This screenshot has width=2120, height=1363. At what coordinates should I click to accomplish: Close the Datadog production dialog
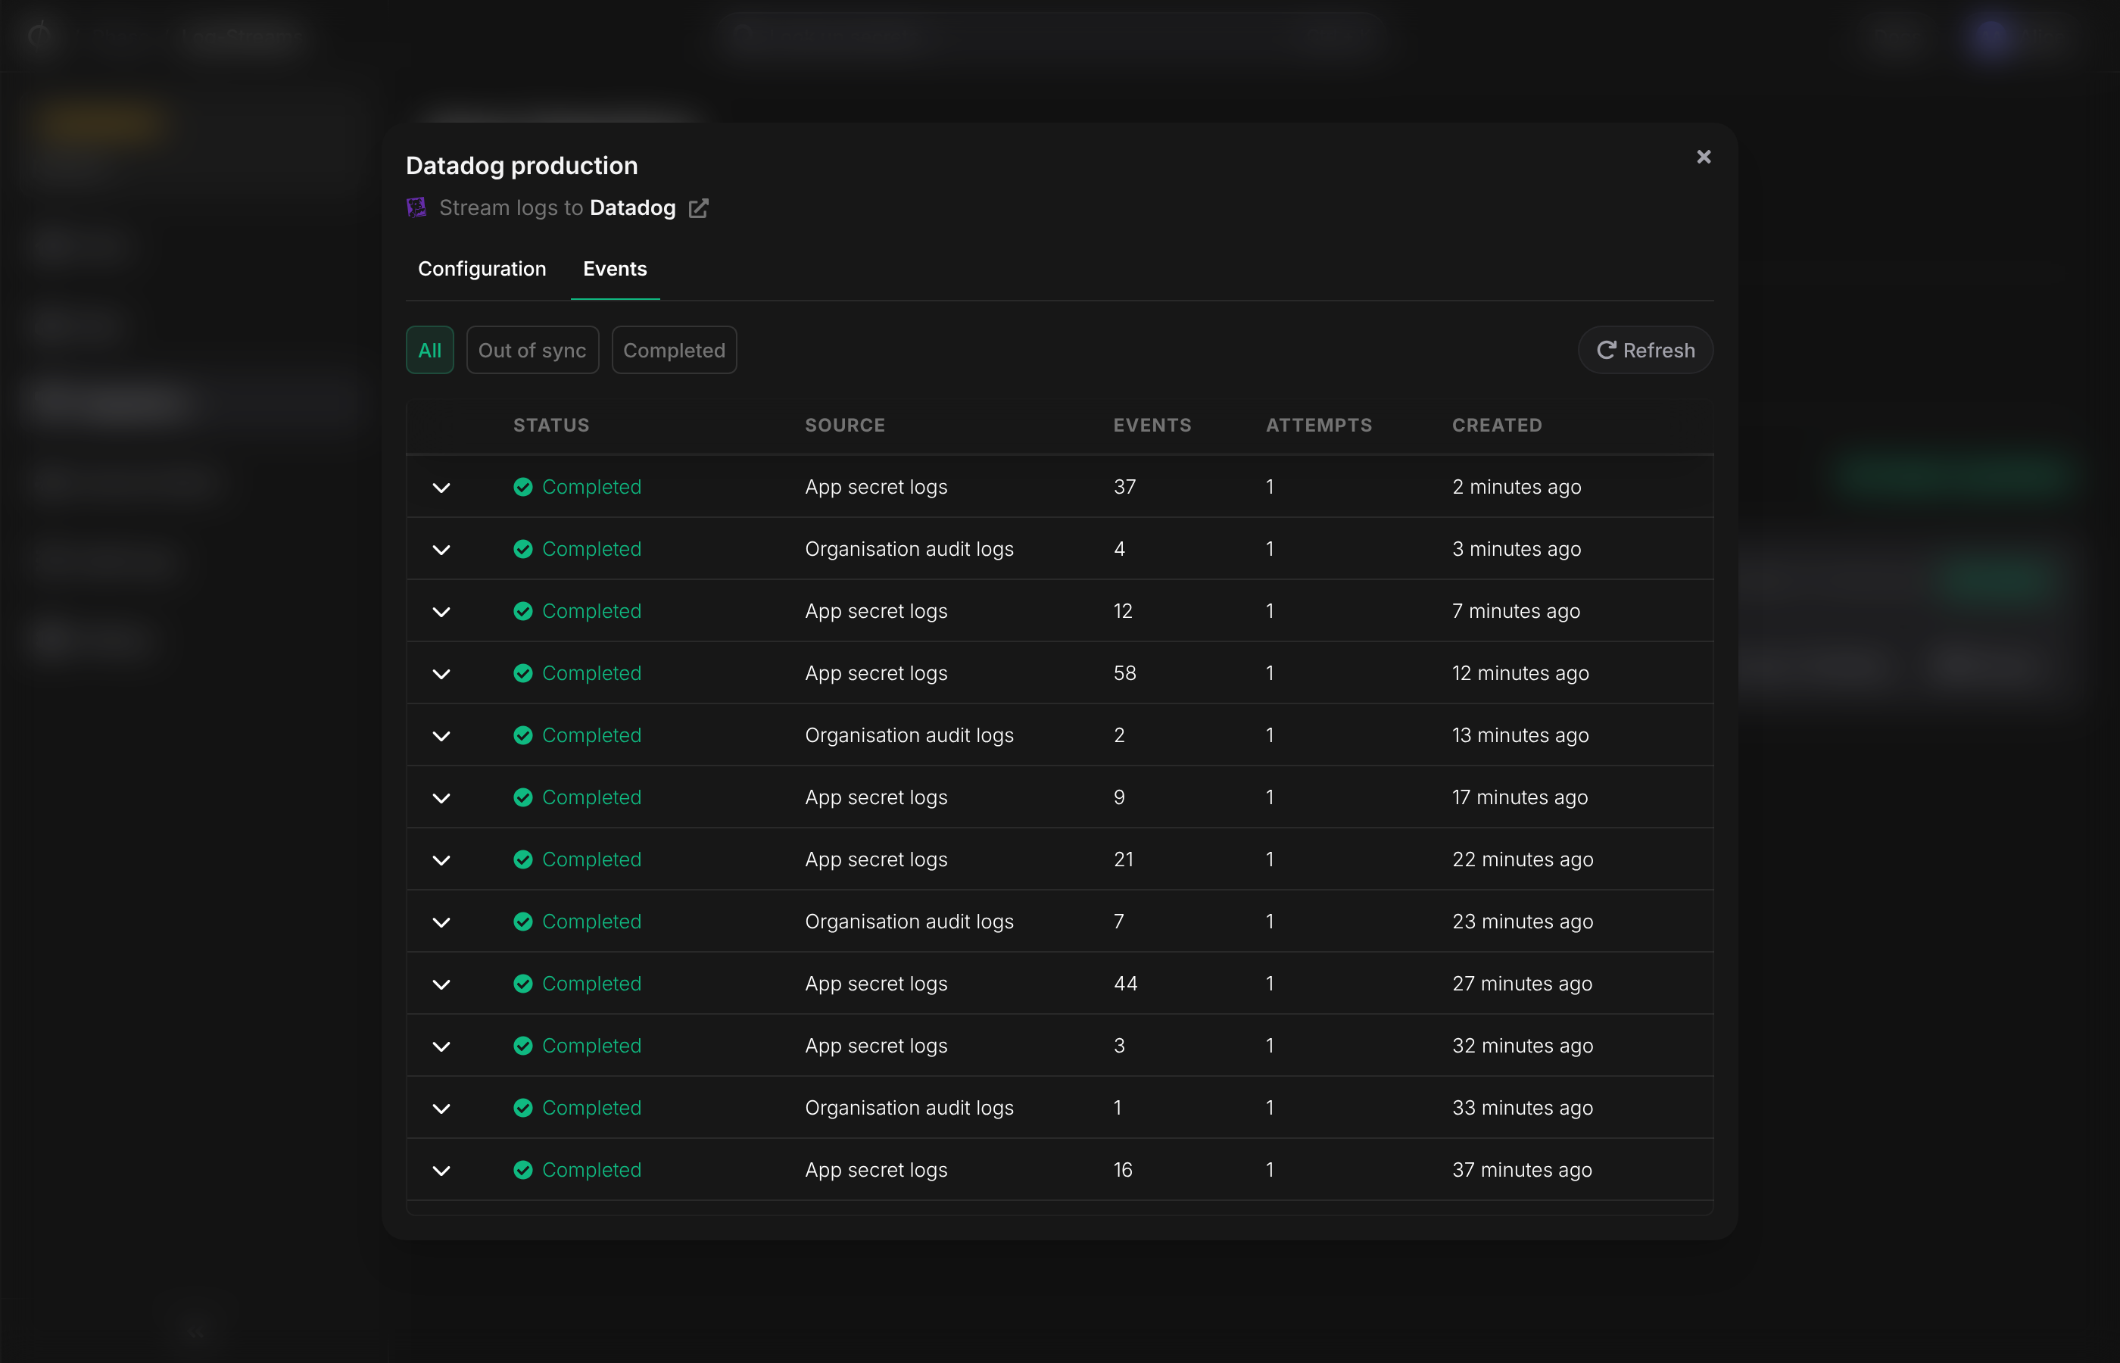[1704, 157]
